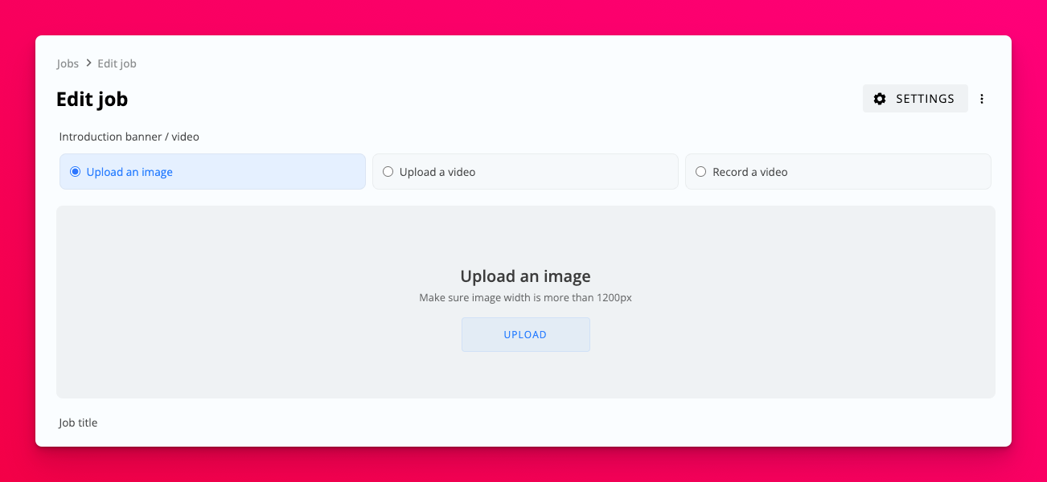The height and width of the screenshot is (482, 1047).
Task: Click the SETTINGS button label
Action: pos(925,99)
